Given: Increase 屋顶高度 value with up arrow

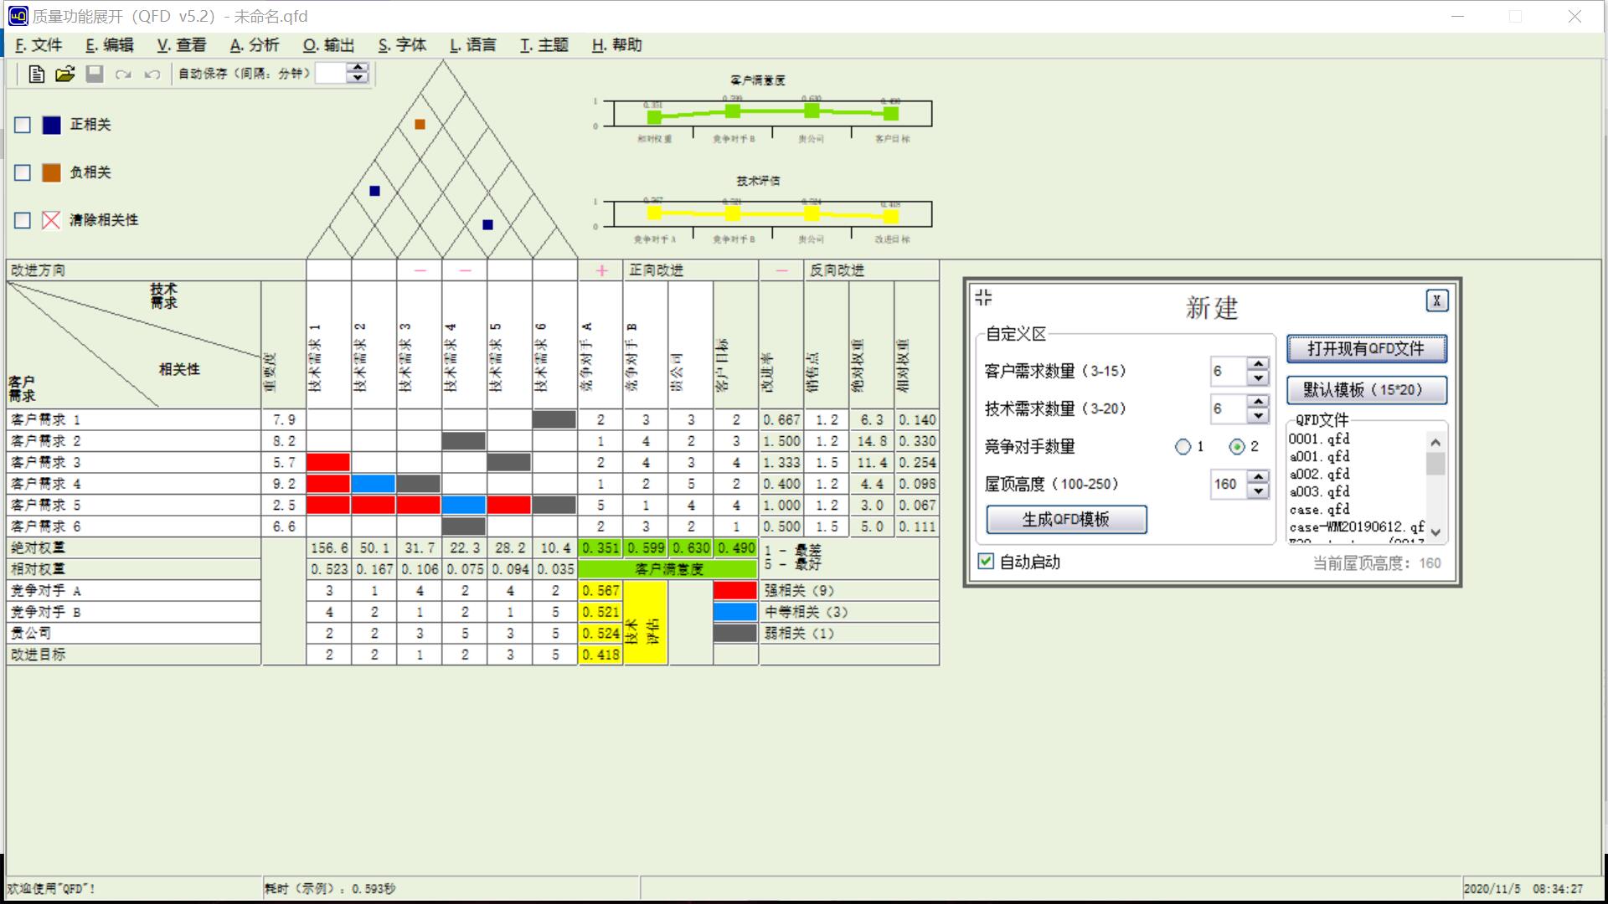Looking at the screenshot, I should 1258,477.
